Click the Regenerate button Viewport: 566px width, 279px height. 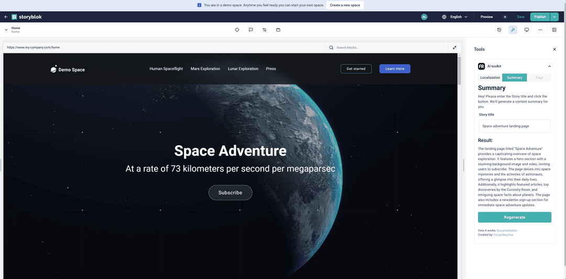pos(515,217)
